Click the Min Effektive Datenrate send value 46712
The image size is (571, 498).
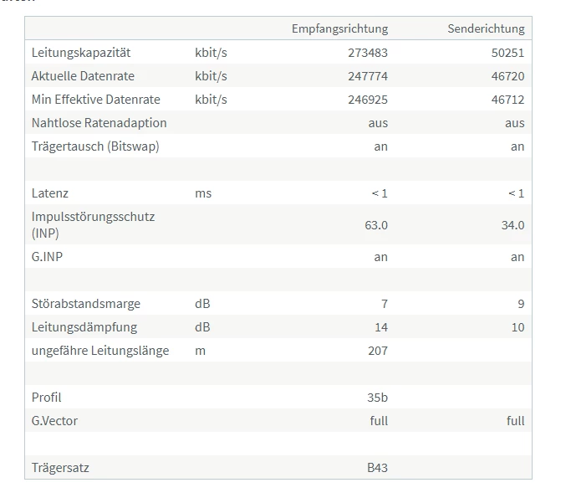tap(507, 100)
